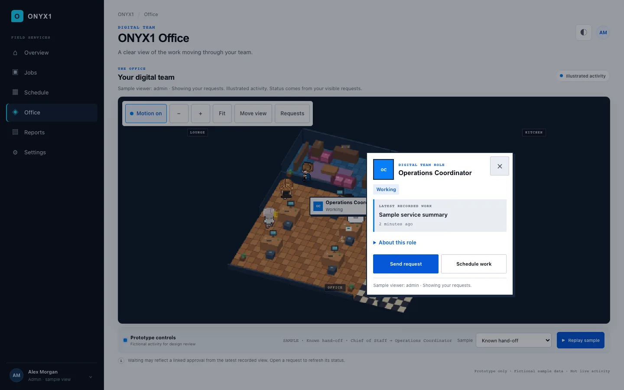
Task: Click the Working status badge
Action: coord(386,189)
